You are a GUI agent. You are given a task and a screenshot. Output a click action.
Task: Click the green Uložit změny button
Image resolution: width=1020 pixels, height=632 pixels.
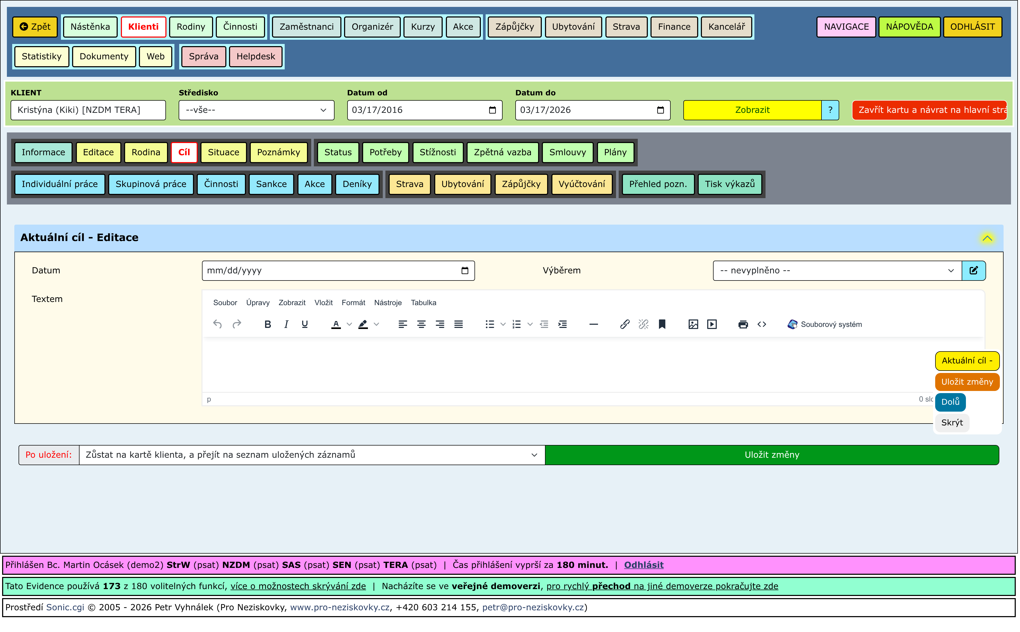pyautogui.click(x=772, y=455)
